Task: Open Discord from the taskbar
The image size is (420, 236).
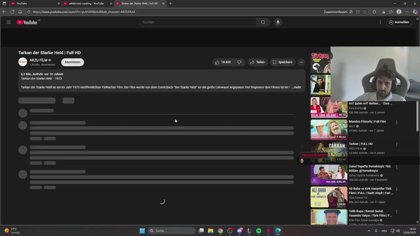Action: (240, 231)
